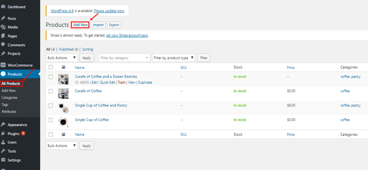Tick checkbox for Single Cup of Coffee and Pastry

pyautogui.click(x=51, y=106)
